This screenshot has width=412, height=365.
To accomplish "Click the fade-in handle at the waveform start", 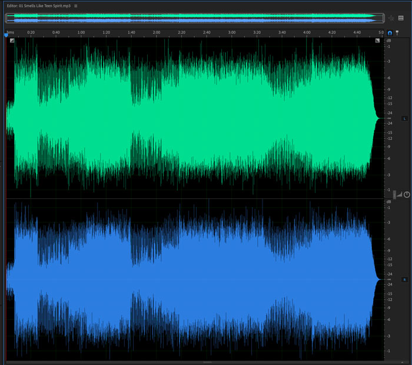I will [12, 41].
